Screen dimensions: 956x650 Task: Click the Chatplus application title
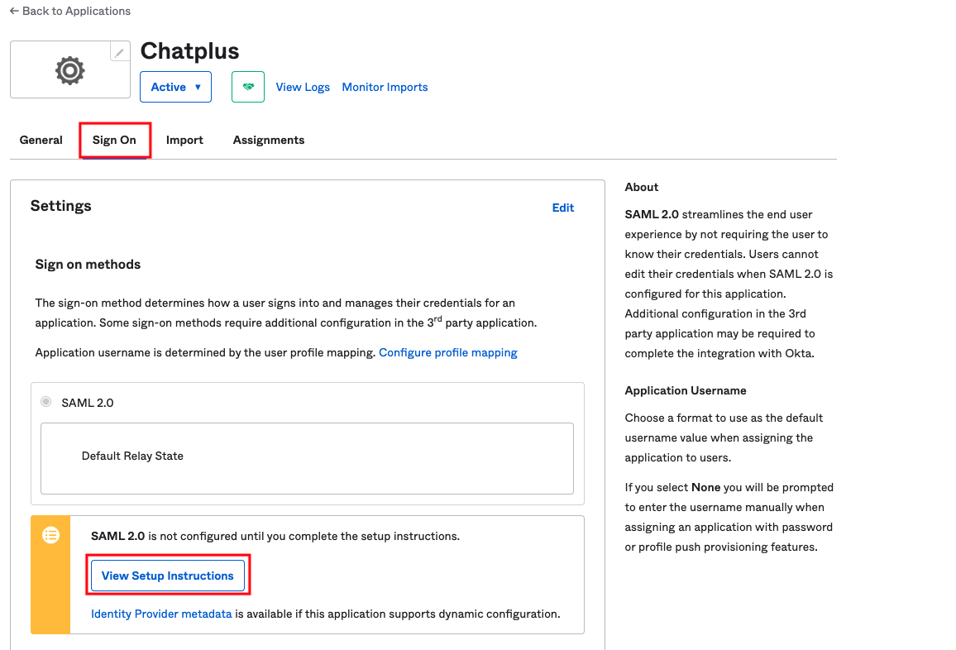(189, 51)
